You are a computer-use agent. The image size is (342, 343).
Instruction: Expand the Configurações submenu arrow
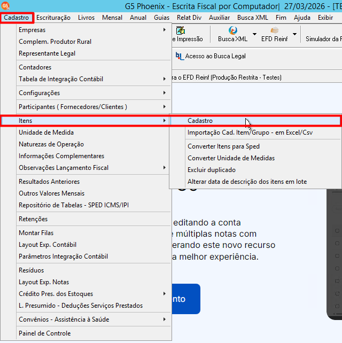click(165, 93)
